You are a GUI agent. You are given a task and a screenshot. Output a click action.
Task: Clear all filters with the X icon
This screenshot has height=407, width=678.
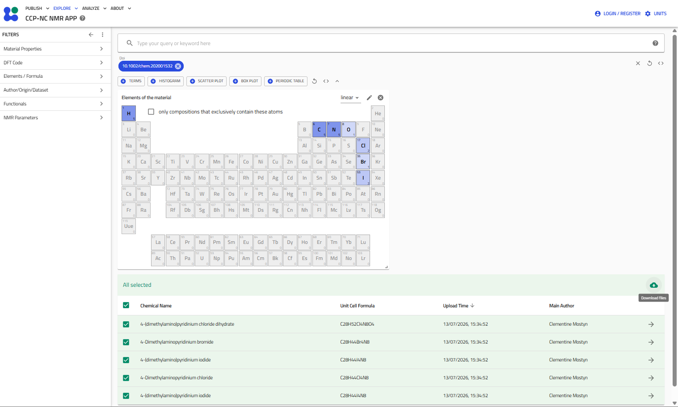(x=638, y=63)
